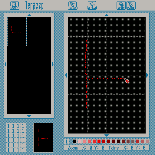The height and width of the screenshot is (155, 155).
Task: Pick the bright red selected swatch
Action: (x=99, y=141)
